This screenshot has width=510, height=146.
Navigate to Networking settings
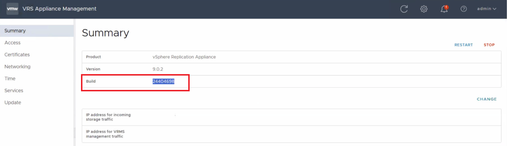click(x=17, y=67)
